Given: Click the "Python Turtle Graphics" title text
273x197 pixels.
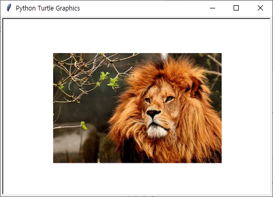Looking at the screenshot, I should pyautogui.click(x=48, y=8).
